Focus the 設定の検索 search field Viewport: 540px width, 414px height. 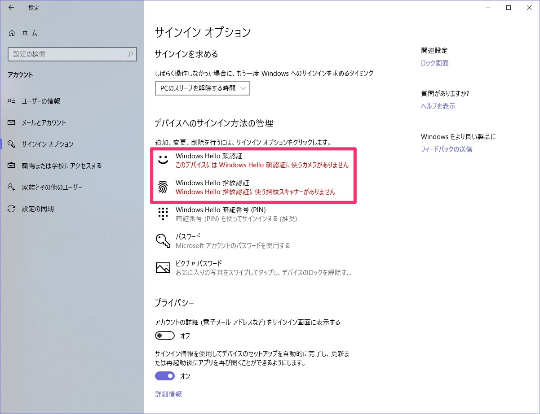coord(72,54)
